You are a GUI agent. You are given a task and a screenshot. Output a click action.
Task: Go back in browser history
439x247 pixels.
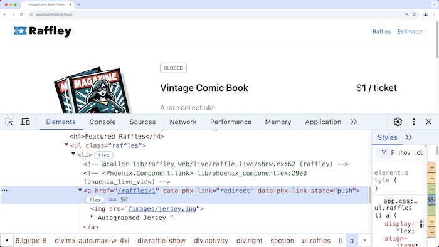(x=5, y=14)
